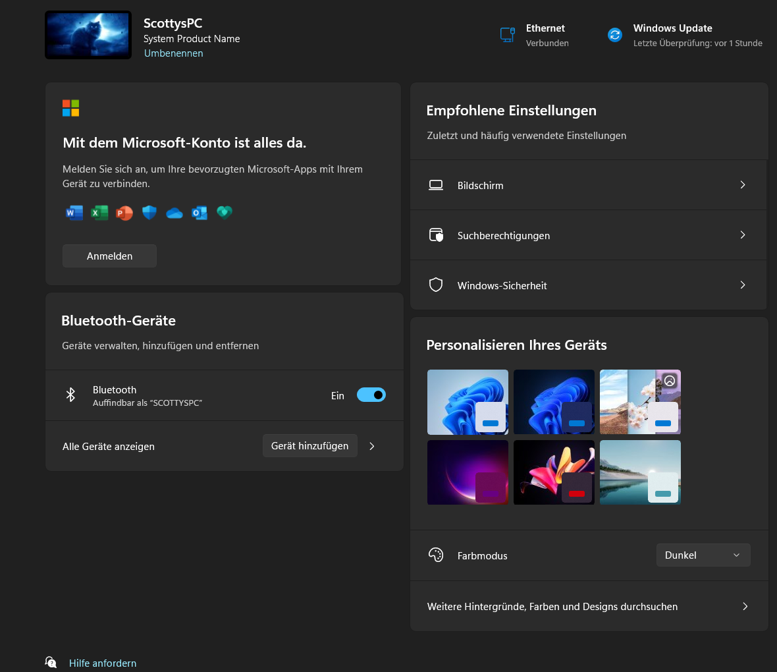Expand Bildschirm settings chevron
The image size is (777, 672).
tap(743, 185)
